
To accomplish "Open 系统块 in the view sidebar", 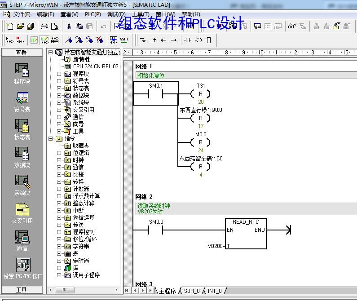I will (22, 185).
